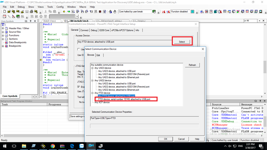Open the Macro menu

[x=83, y=7]
